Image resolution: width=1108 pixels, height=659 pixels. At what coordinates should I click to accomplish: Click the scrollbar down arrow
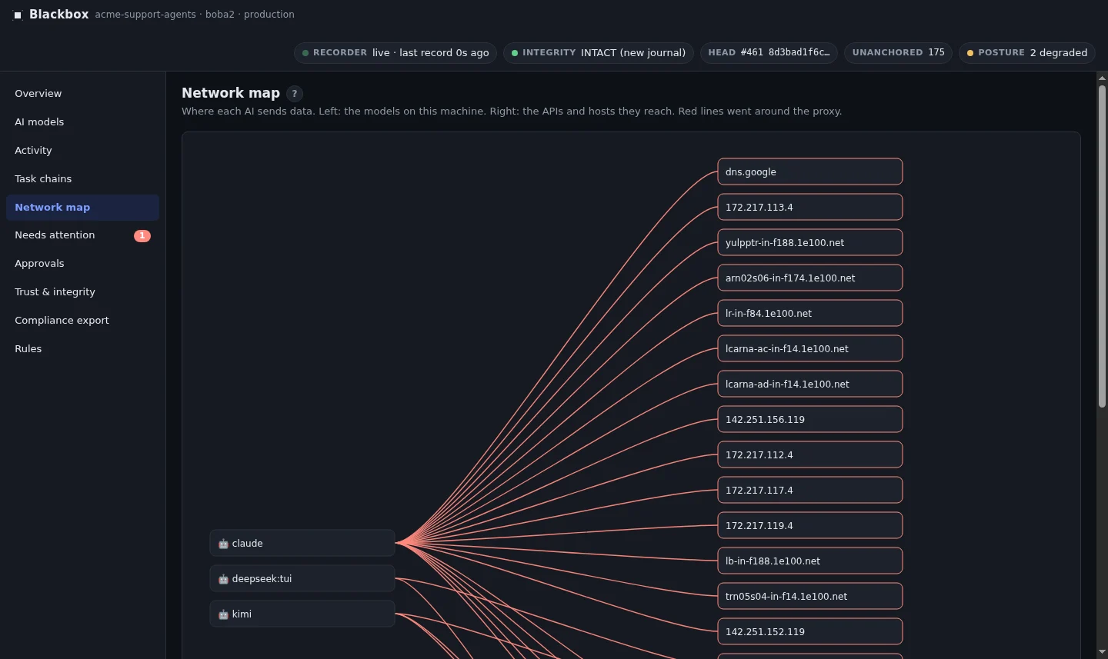(x=1102, y=653)
